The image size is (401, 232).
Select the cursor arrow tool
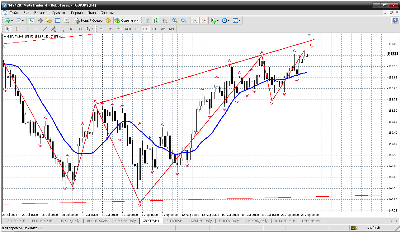(x=8, y=29)
